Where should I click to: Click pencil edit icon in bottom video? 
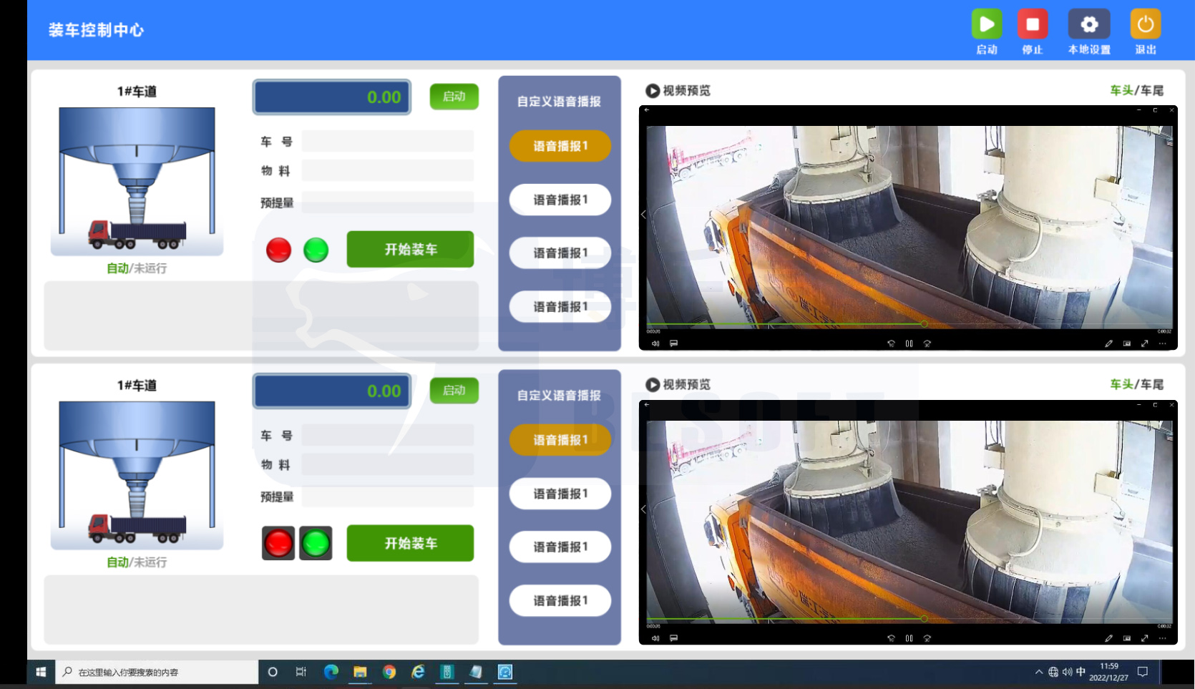[1108, 638]
